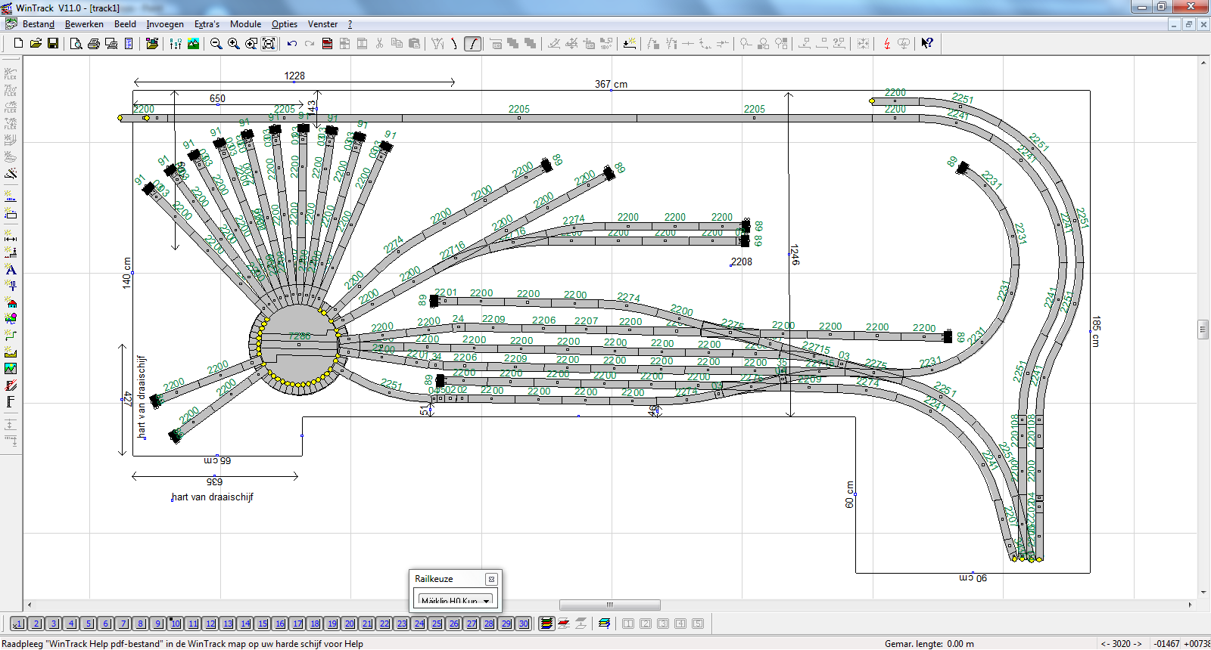Open the Invoegen menu

(x=165, y=24)
